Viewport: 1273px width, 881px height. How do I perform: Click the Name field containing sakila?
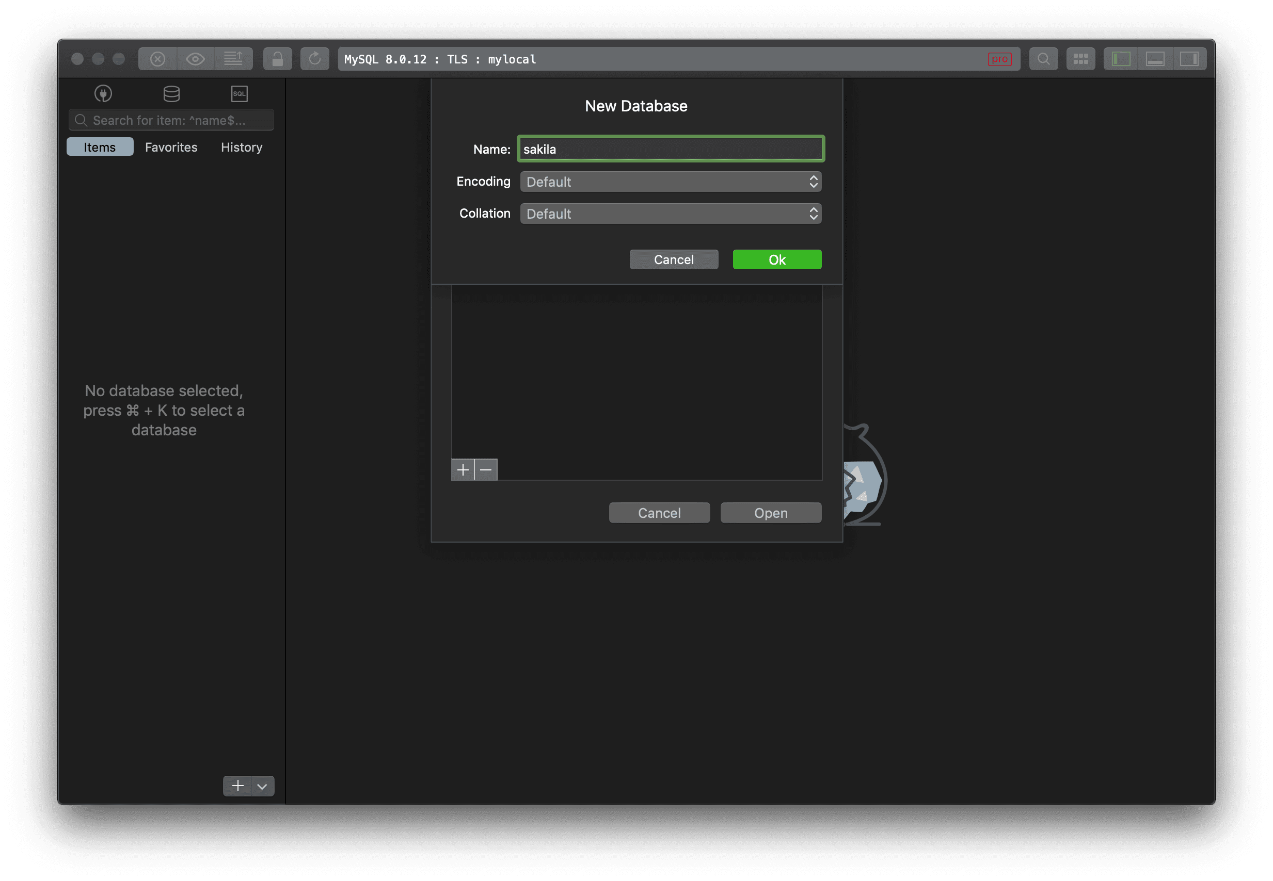(671, 149)
